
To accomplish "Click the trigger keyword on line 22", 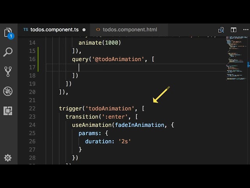I will [70, 108].
